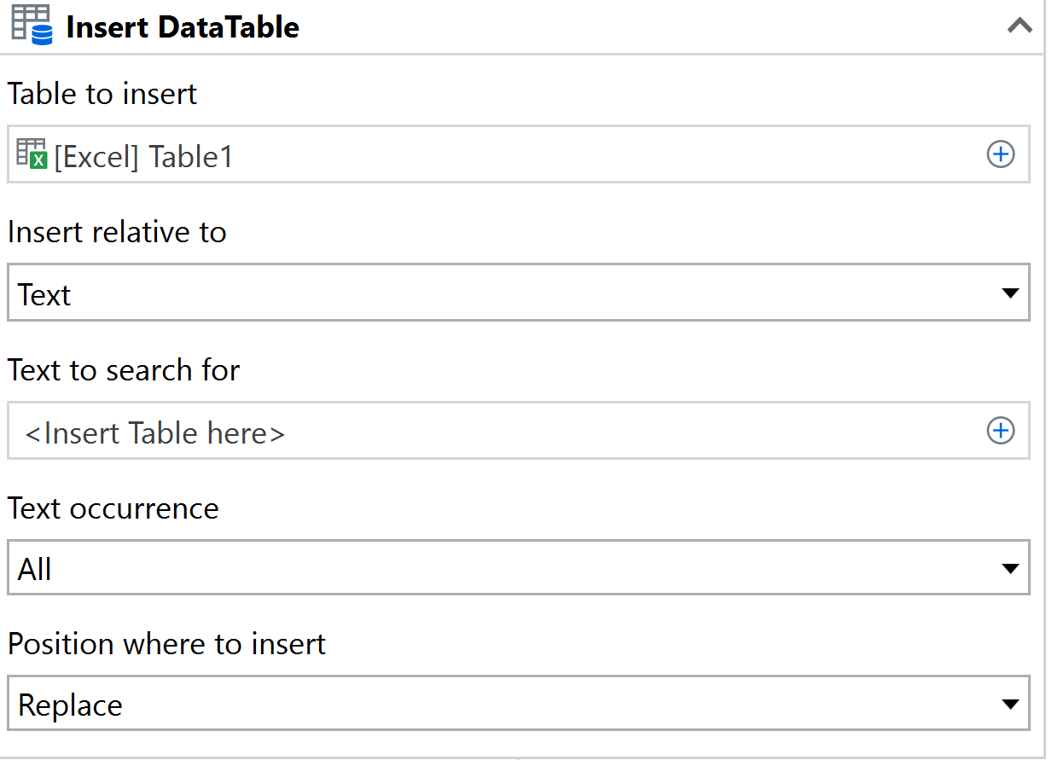Click the Insert relative to label

[x=117, y=232]
